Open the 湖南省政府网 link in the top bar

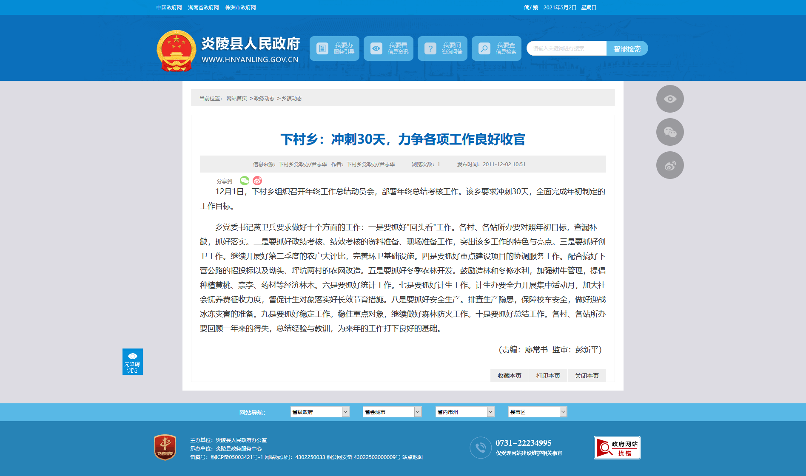point(203,8)
